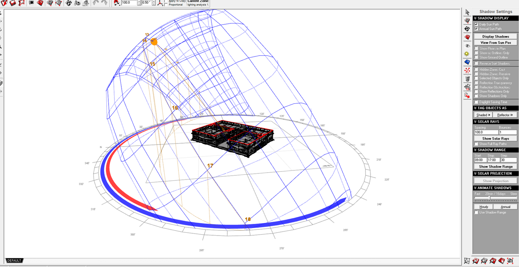
Task: Click the Show Shadow Range button
Action: pos(496,167)
